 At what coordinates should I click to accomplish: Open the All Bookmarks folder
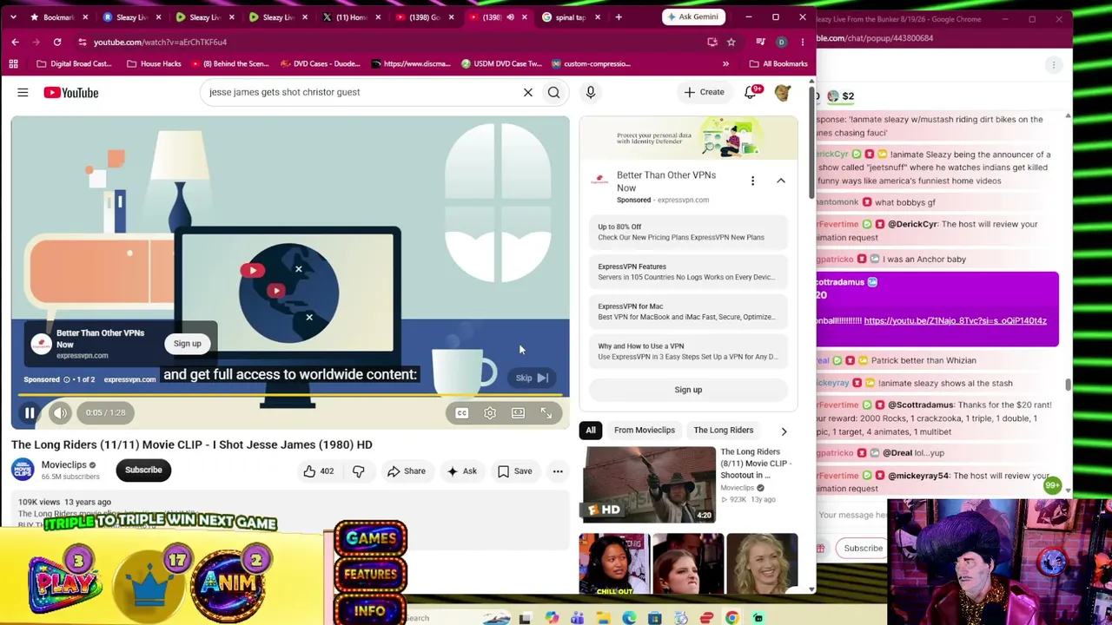(778, 63)
